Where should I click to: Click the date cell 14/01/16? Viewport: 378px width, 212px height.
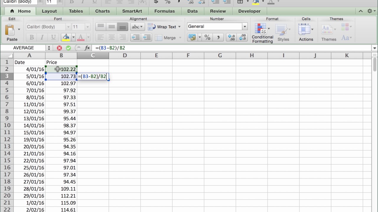click(x=29, y=125)
